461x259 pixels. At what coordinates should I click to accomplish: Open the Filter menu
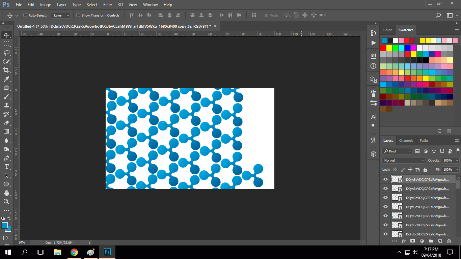click(x=108, y=5)
